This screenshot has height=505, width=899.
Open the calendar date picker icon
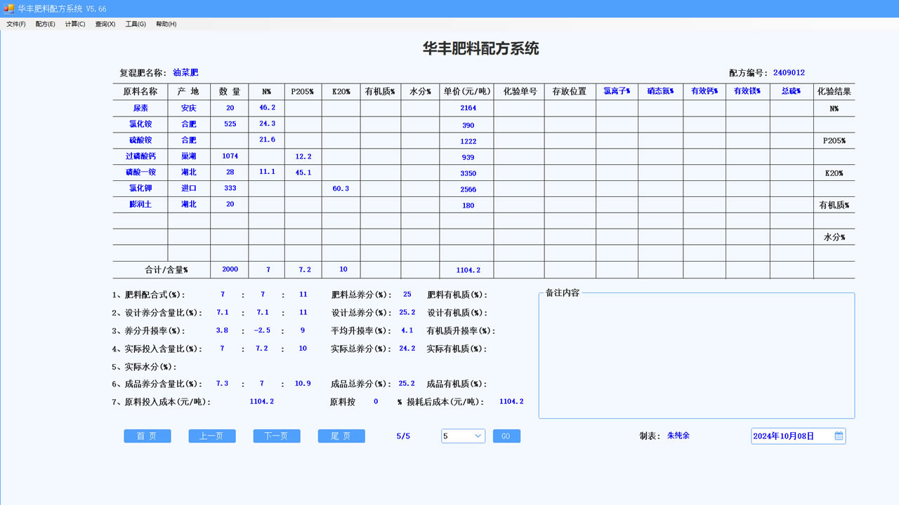(838, 436)
